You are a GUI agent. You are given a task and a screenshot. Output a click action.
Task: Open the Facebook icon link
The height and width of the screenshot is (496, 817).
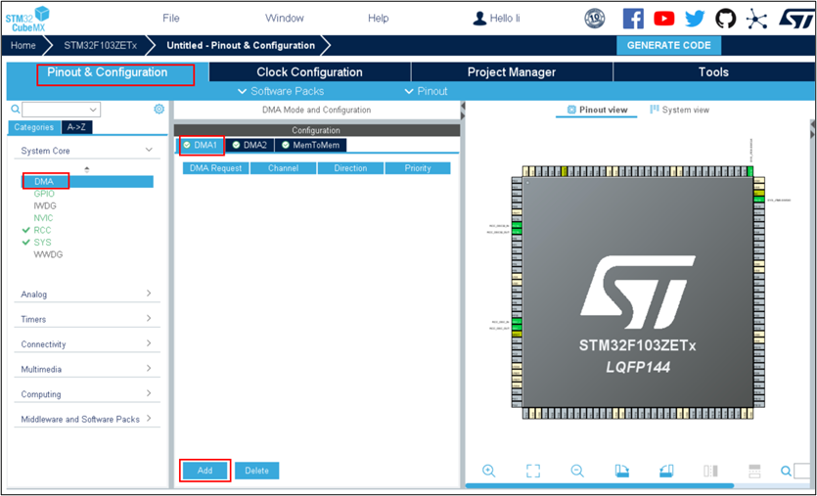click(x=633, y=19)
